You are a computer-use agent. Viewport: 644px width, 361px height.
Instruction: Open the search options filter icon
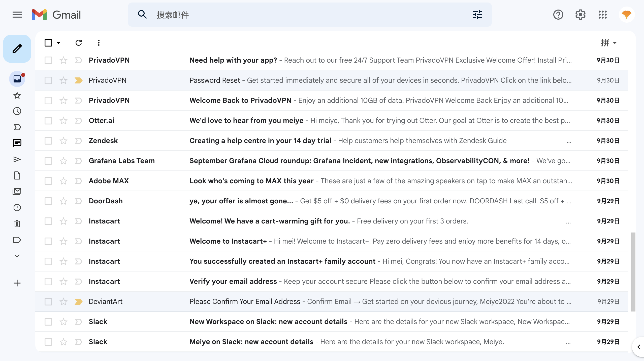coord(477,15)
